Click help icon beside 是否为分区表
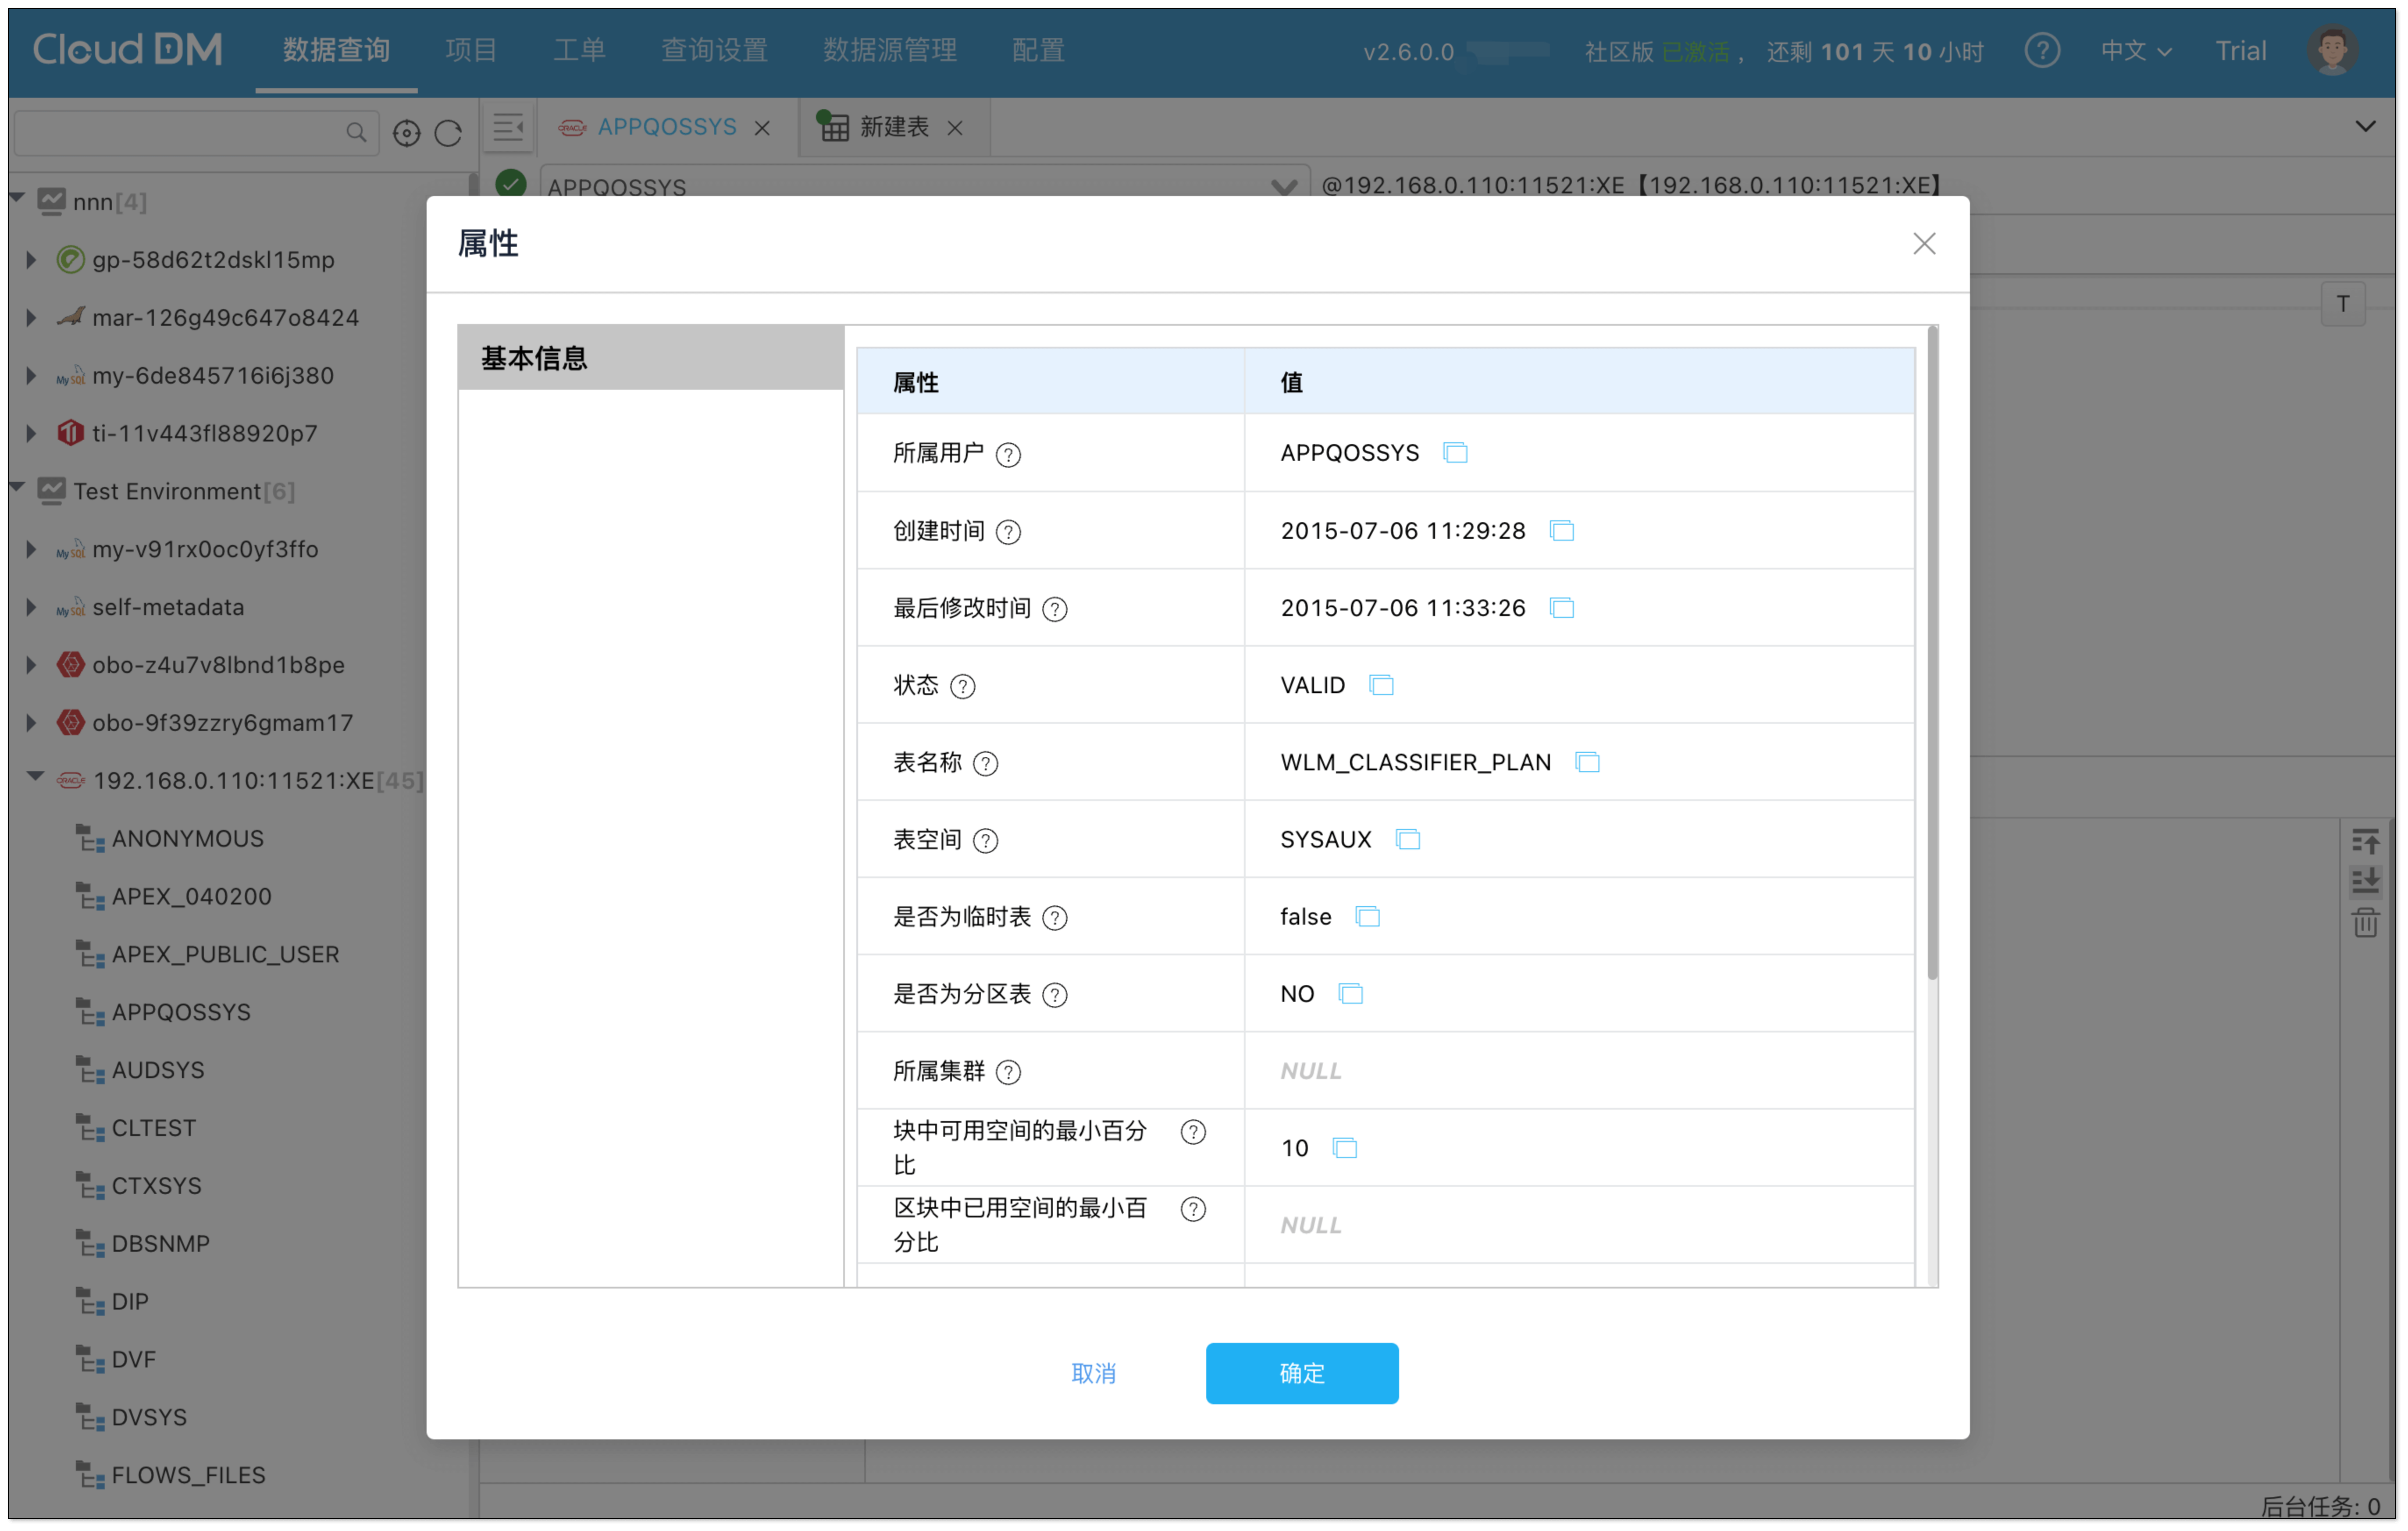Screen dimensions: 2408x1531 click(1054, 995)
